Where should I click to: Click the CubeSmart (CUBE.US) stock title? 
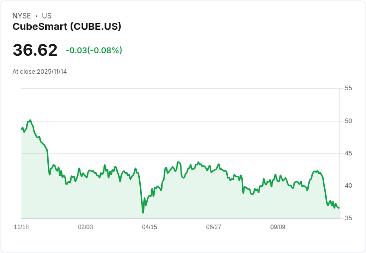[67, 26]
